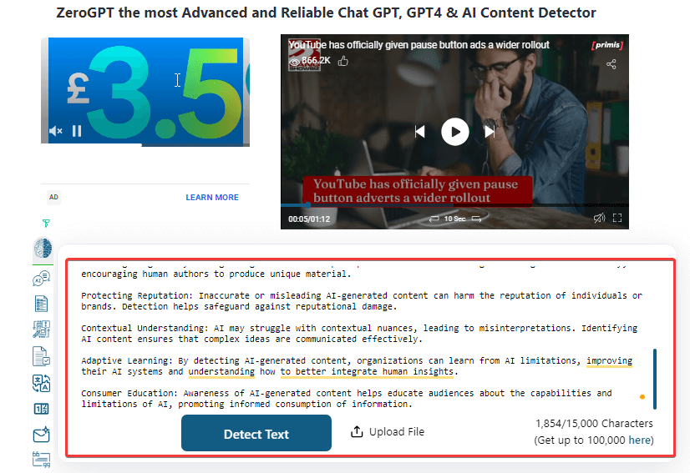Select the translator tool icon in sidebar
Image resolution: width=690 pixels, height=473 pixels.
pos(42,382)
